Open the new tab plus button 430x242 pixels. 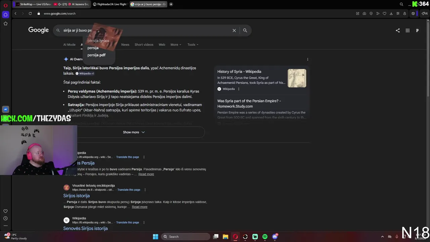click(171, 4)
